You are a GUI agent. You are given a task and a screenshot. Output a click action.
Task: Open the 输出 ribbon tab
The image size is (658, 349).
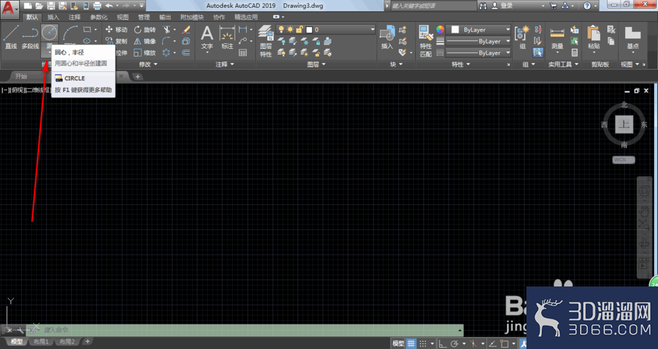165,17
